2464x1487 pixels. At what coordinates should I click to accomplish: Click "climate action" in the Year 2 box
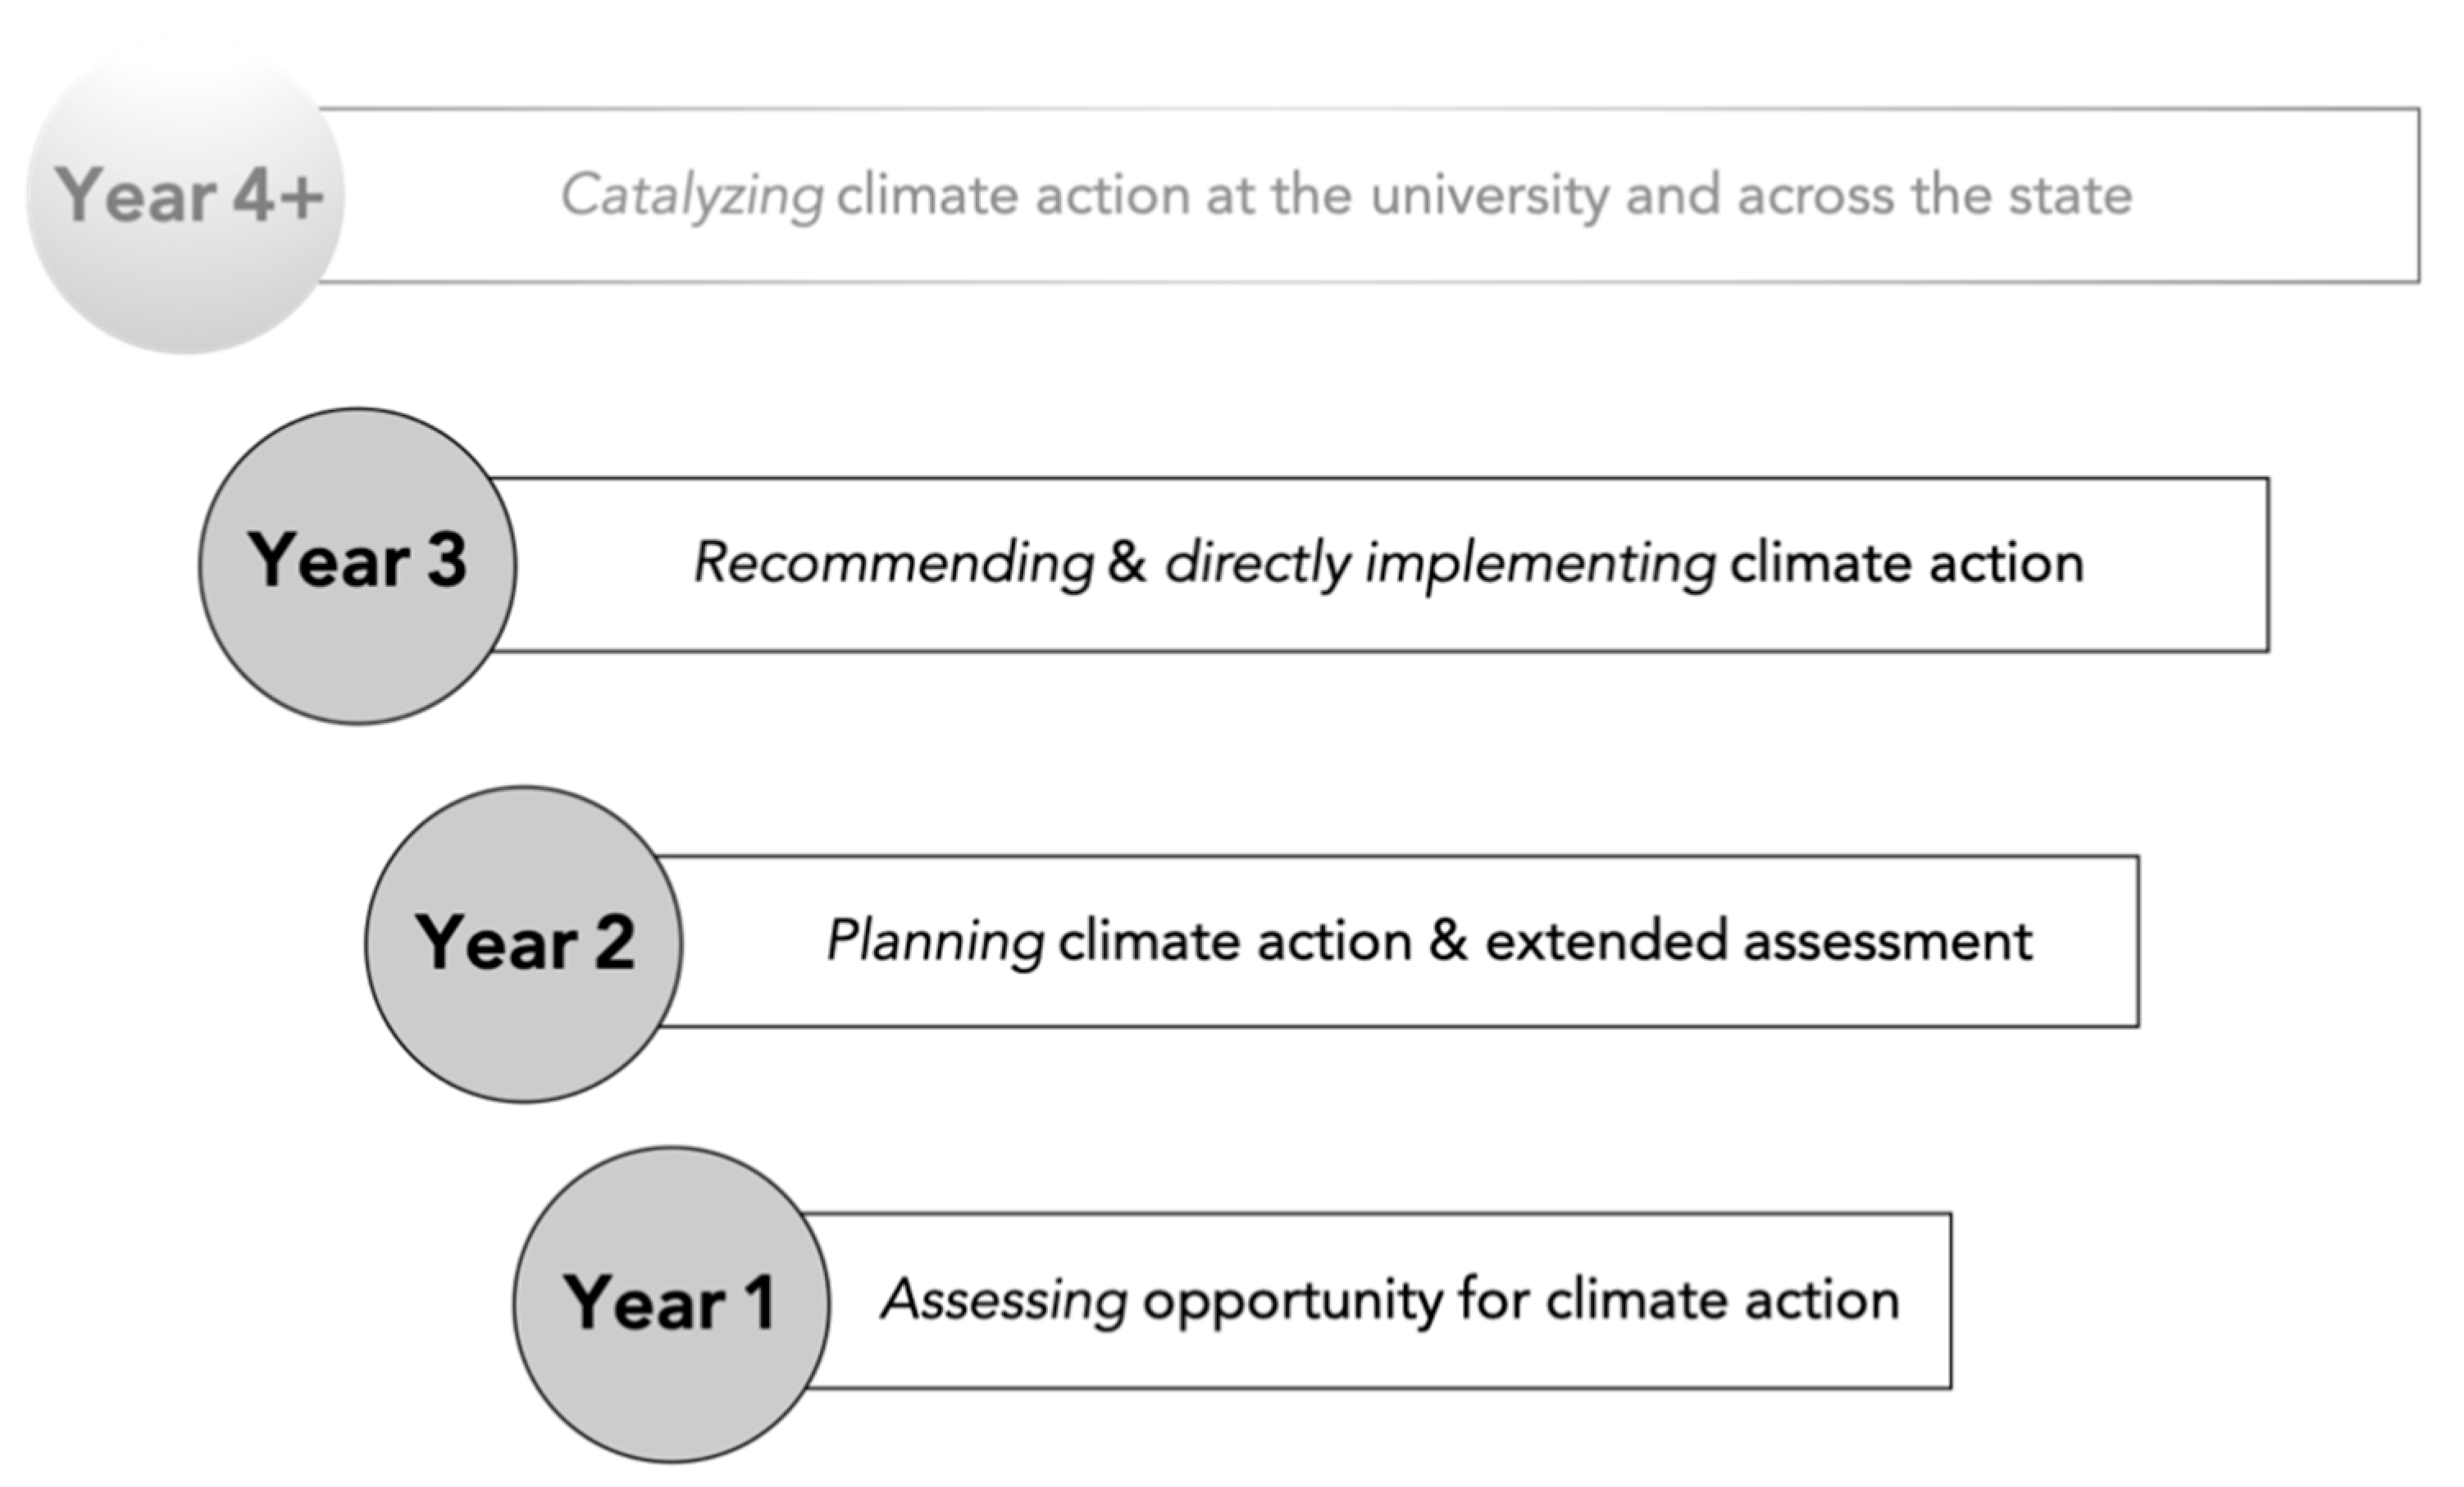[x=1234, y=941]
